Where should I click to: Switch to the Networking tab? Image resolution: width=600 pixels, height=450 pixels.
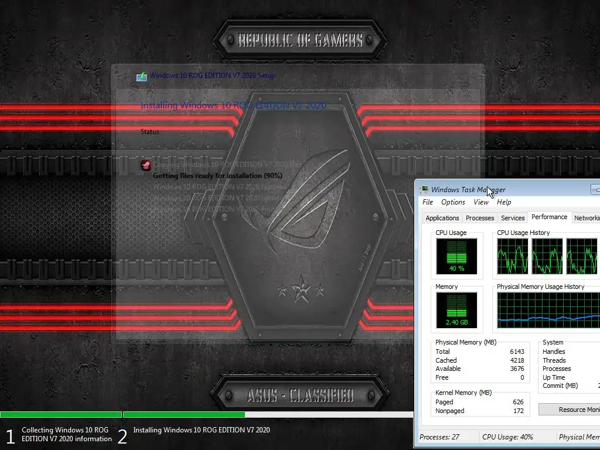tap(586, 218)
